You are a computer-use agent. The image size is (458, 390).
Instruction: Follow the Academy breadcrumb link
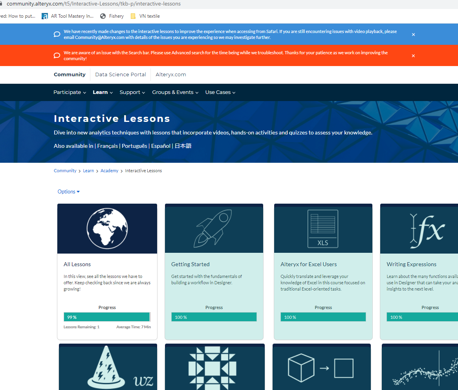(x=109, y=171)
